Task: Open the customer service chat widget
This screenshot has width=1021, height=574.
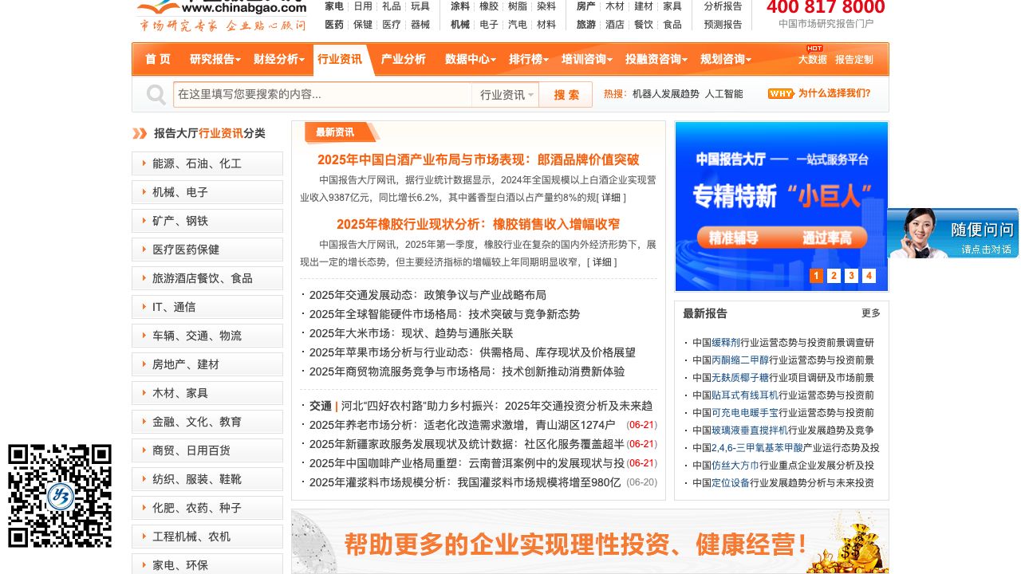Action: (952, 234)
